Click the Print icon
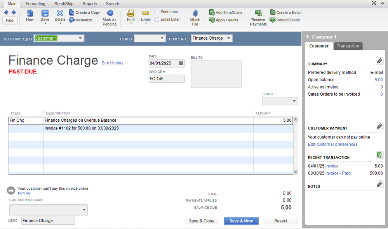The width and height of the screenshot is (388, 229). point(130,13)
